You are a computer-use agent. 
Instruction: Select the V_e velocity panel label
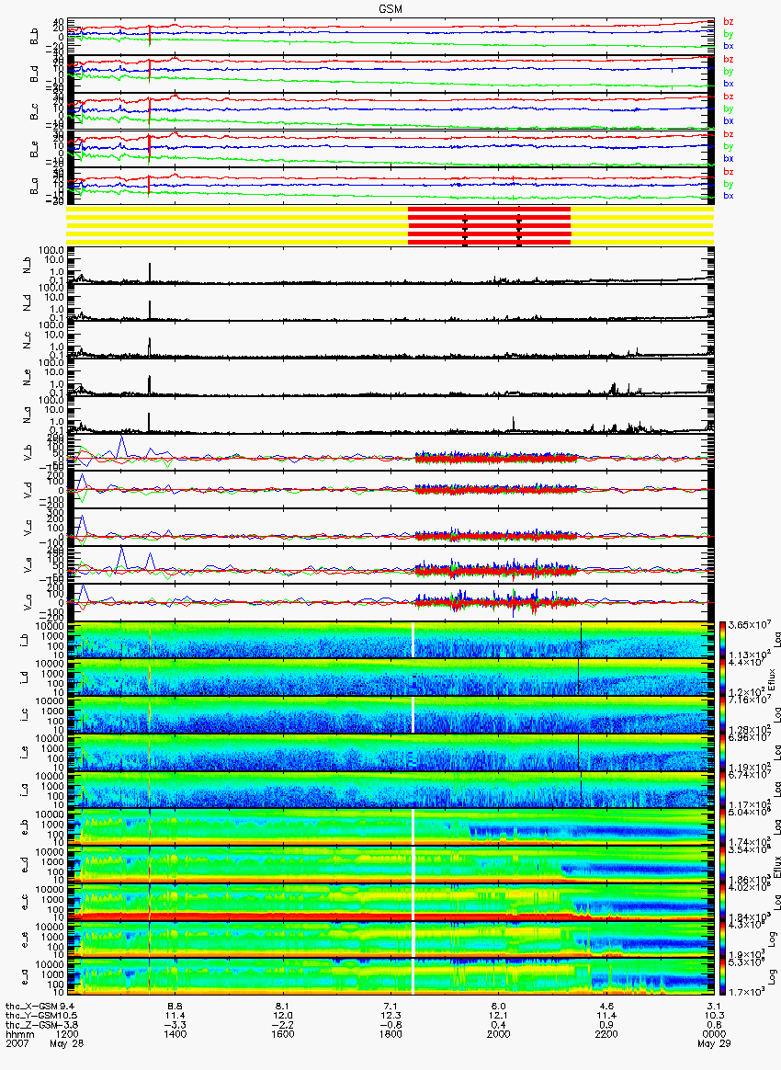28,566
